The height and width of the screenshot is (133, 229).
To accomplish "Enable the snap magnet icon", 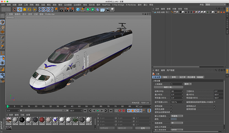I will [x=2, y=69].
